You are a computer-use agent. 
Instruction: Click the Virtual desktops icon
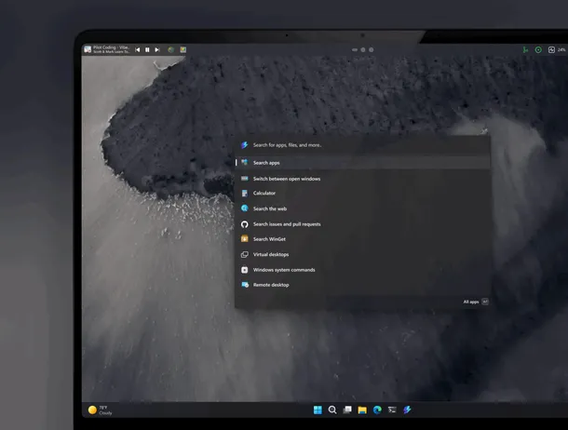click(x=245, y=254)
